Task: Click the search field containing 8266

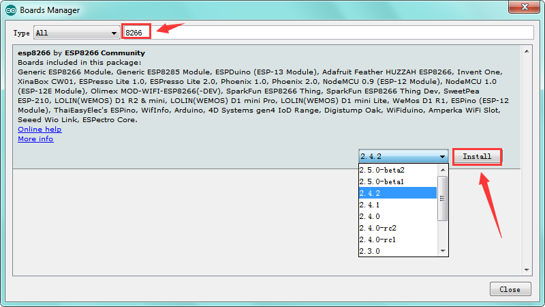Action: pyautogui.click(x=328, y=33)
